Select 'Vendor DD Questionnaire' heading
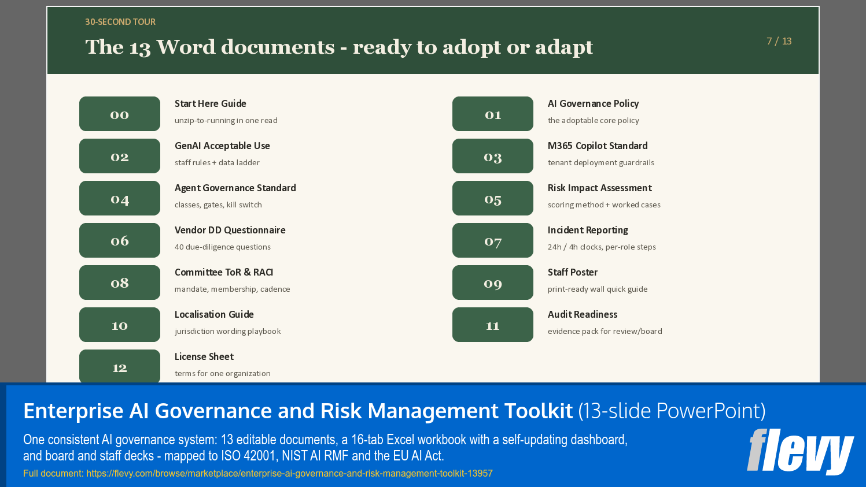 pyautogui.click(x=230, y=230)
